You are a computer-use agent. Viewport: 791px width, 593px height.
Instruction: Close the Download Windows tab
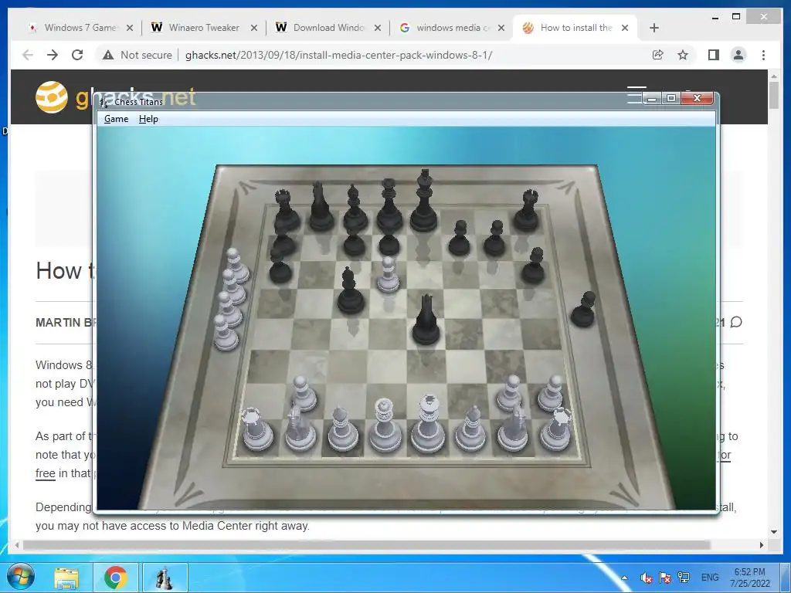[x=377, y=28]
